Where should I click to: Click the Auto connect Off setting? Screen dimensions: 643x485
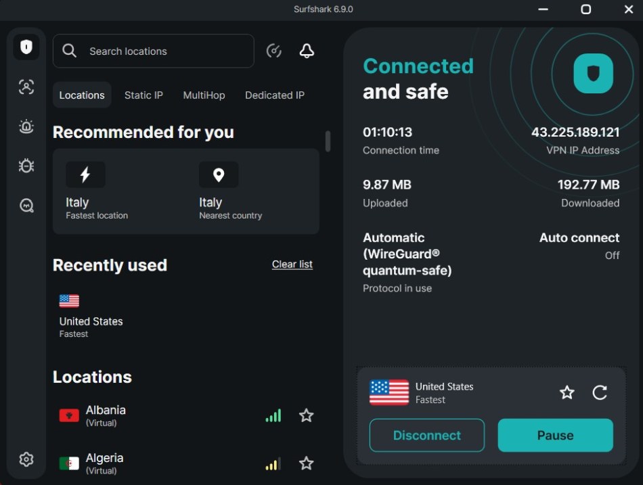click(579, 246)
